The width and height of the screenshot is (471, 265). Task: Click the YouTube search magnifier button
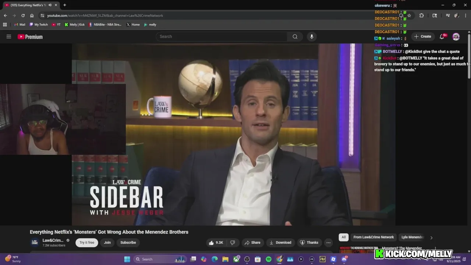(295, 36)
